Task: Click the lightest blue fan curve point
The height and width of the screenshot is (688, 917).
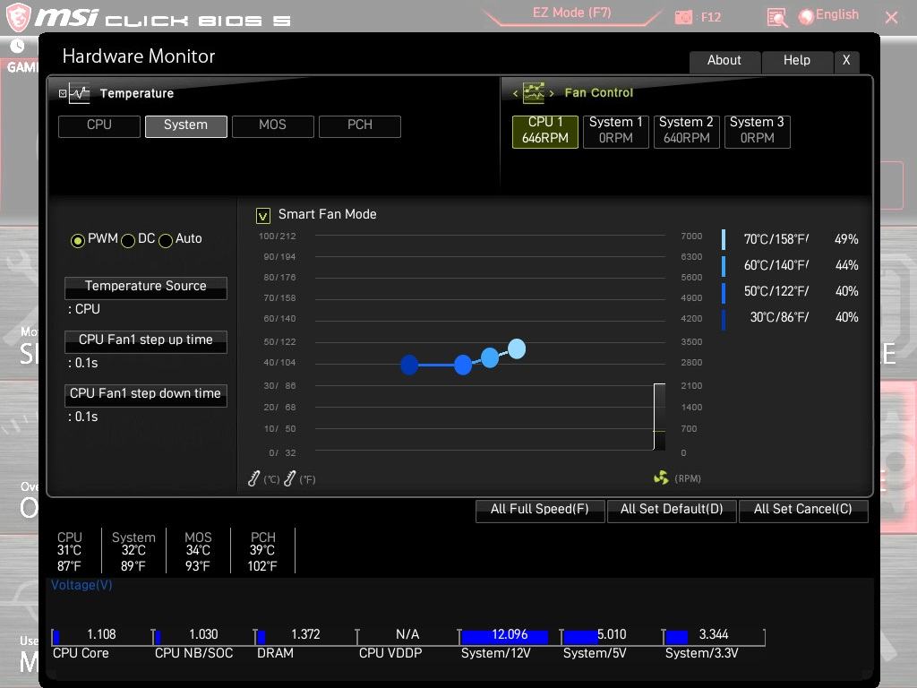Action: [x=517, y=348]
